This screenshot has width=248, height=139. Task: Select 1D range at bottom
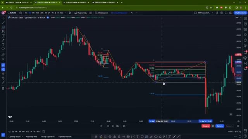coord(9,131)
